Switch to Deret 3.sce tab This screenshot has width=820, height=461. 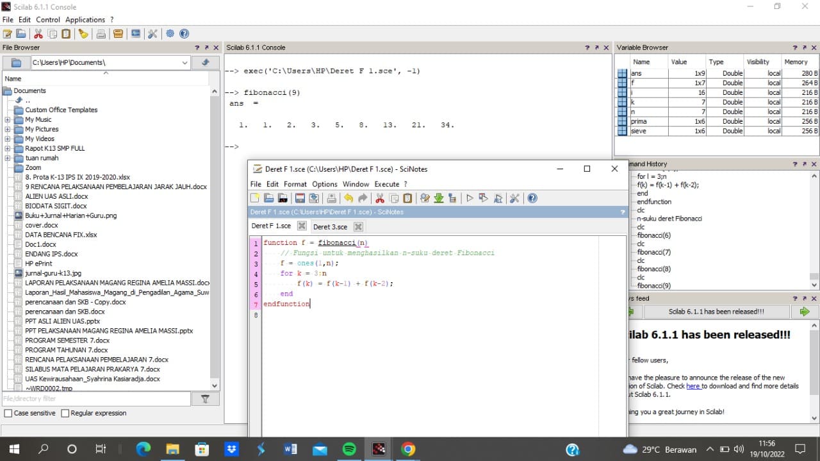click(330, 226)
